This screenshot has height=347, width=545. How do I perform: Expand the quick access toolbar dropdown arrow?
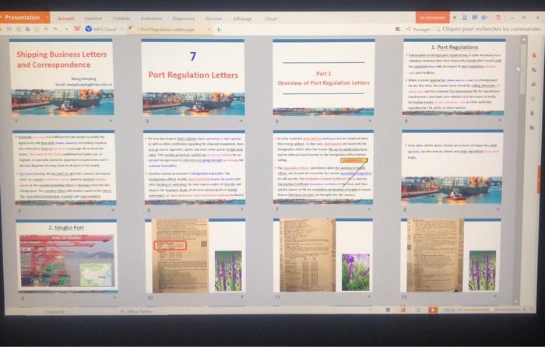tap(66, 30)
